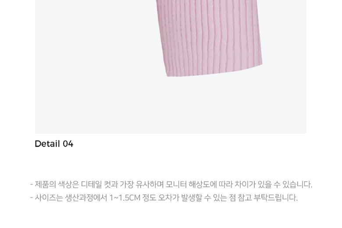Click the words 제품의 색상은
Screen dimensions: 342x228
tap(57, 184)
